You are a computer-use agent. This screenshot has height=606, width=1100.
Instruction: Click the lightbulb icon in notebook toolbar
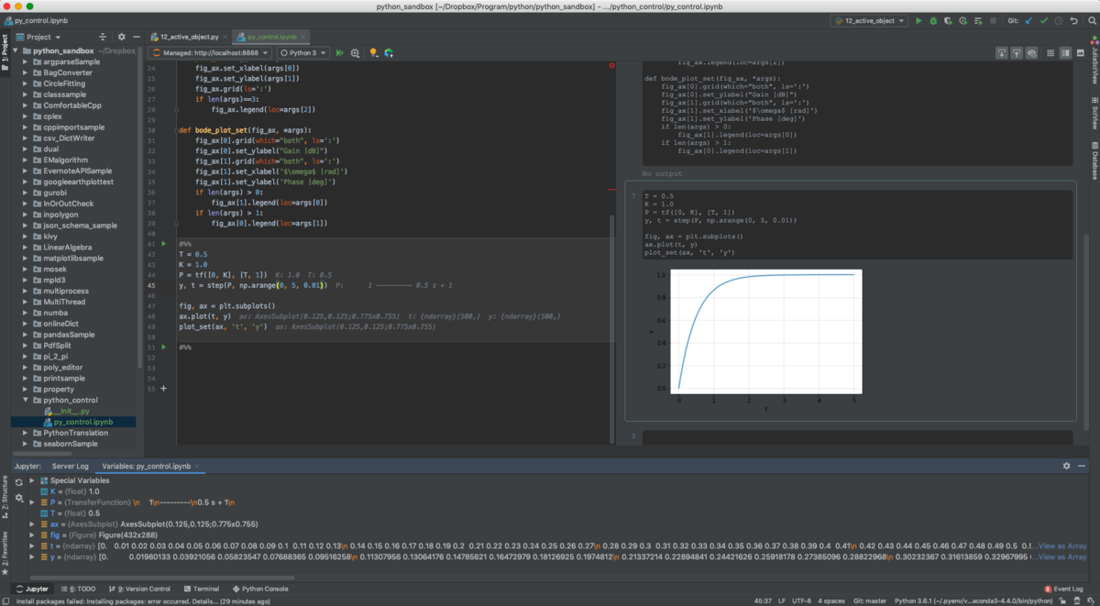[373, 53]
